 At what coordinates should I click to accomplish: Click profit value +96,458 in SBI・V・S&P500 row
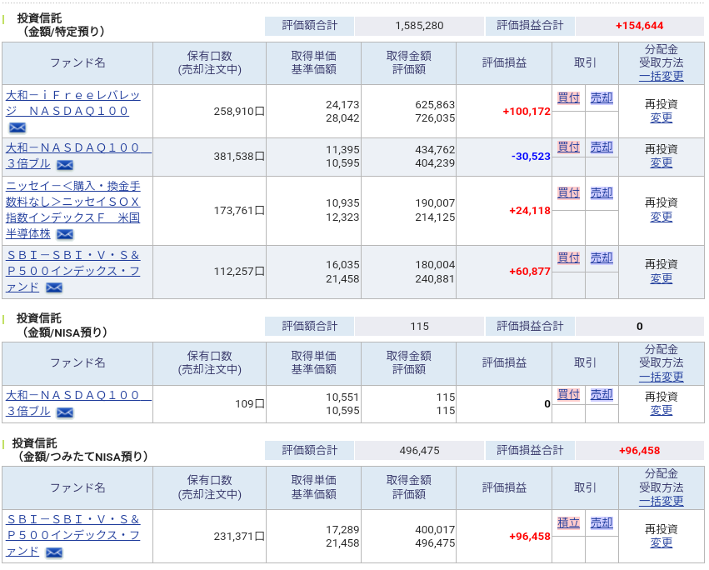[x=530, y=537]
